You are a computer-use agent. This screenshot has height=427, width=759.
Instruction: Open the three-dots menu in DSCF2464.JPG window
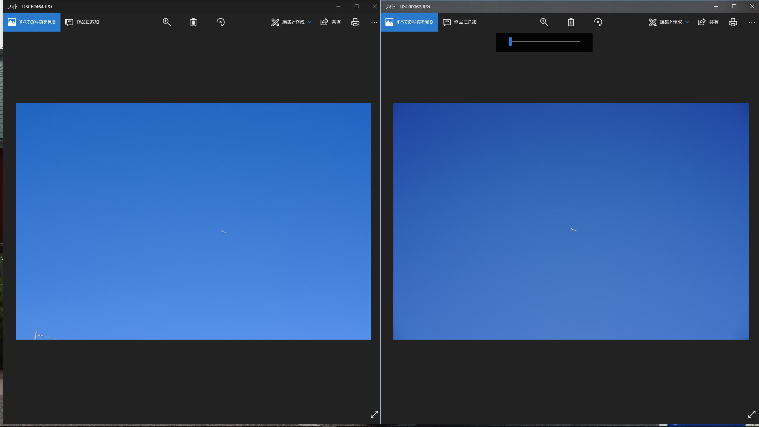pyautogui.click(x=374, y=23)
